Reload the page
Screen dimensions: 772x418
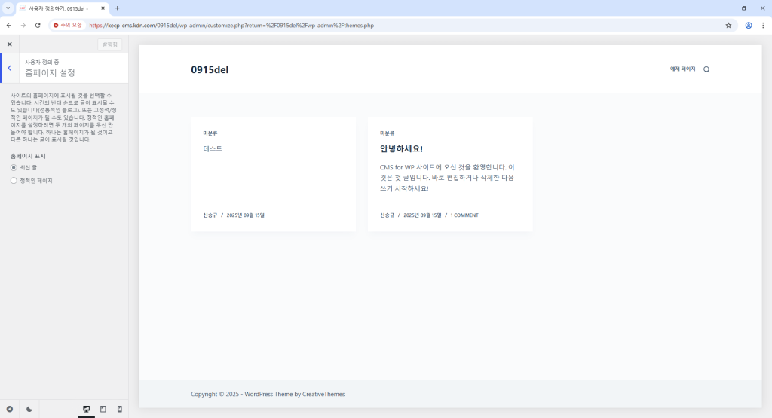[x=38, y=25]
